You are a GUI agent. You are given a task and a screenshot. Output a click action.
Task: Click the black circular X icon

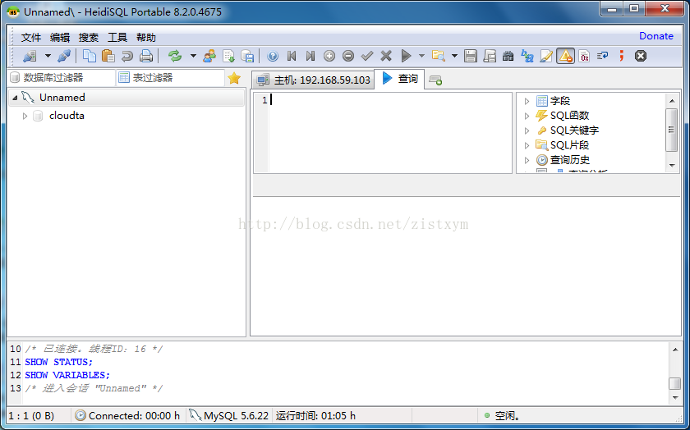tap(641, 56)
